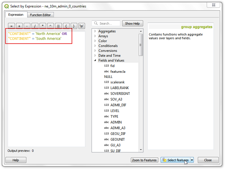Insert the new line '\n' operator
The width and height of the screenshot is (225, 169).
82,26
